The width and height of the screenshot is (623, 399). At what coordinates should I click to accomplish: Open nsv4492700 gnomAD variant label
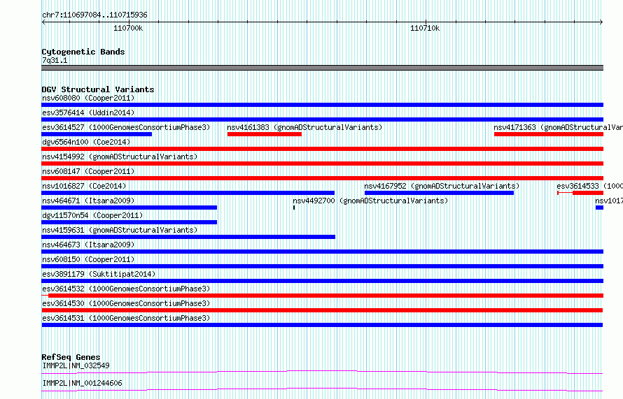tap(370, 201)
